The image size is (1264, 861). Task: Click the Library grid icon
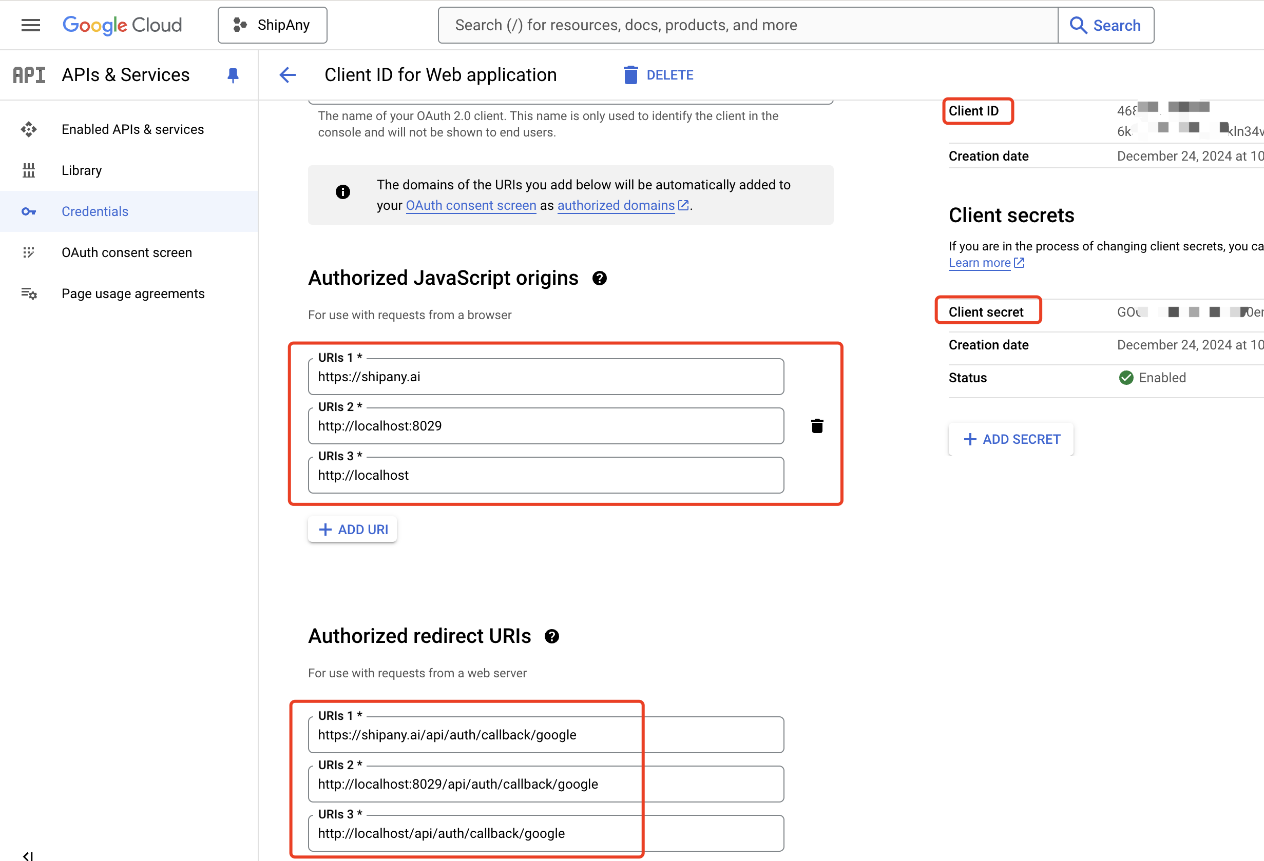(29, 171)
